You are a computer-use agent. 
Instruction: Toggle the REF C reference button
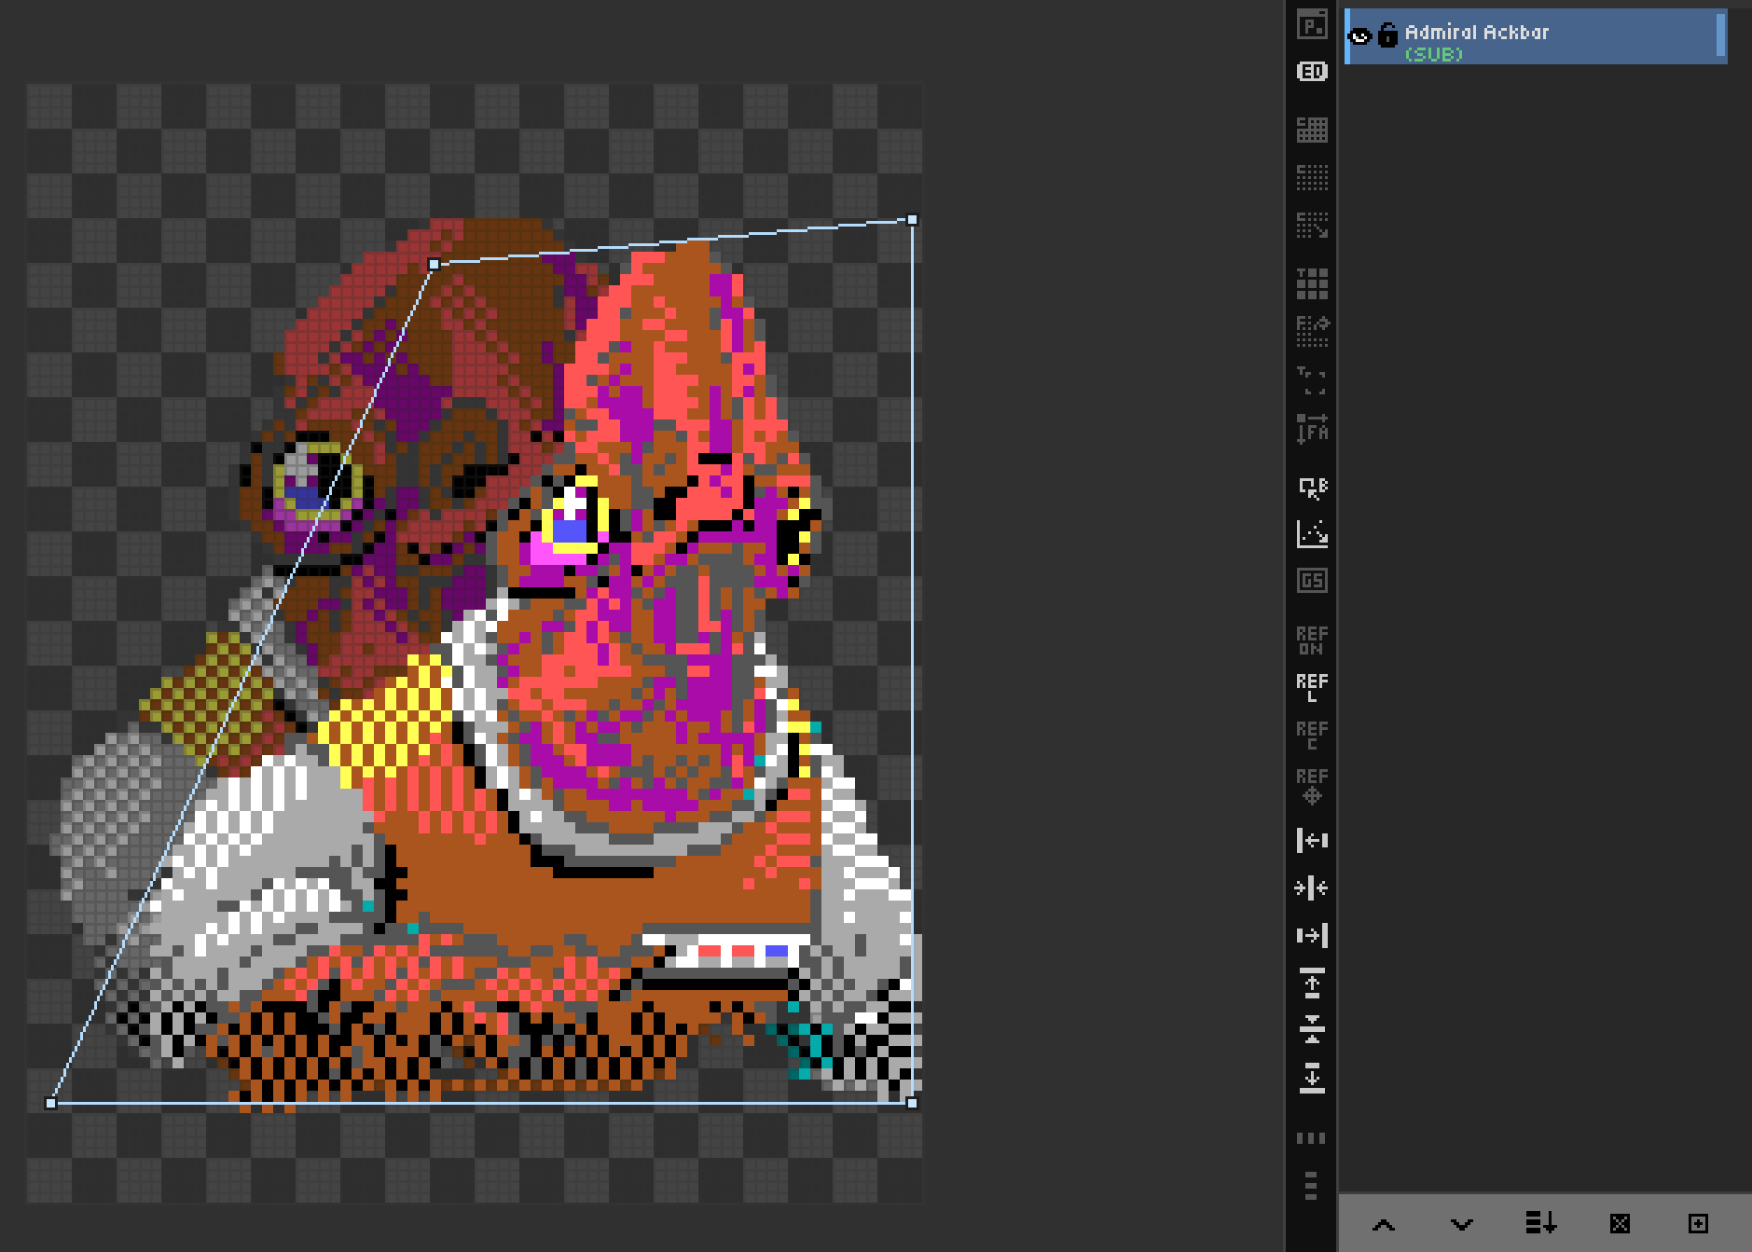[x=1312, y=735]
